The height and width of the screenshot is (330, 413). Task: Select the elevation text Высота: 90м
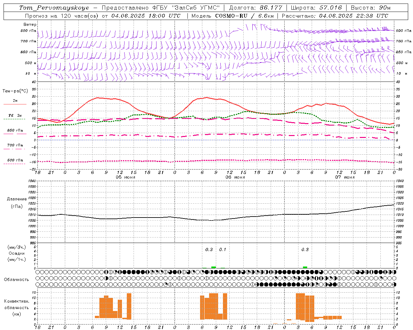pos(371,8)
